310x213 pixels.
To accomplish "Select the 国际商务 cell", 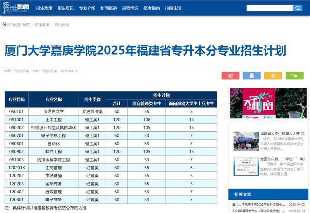I will coord(53,184).
